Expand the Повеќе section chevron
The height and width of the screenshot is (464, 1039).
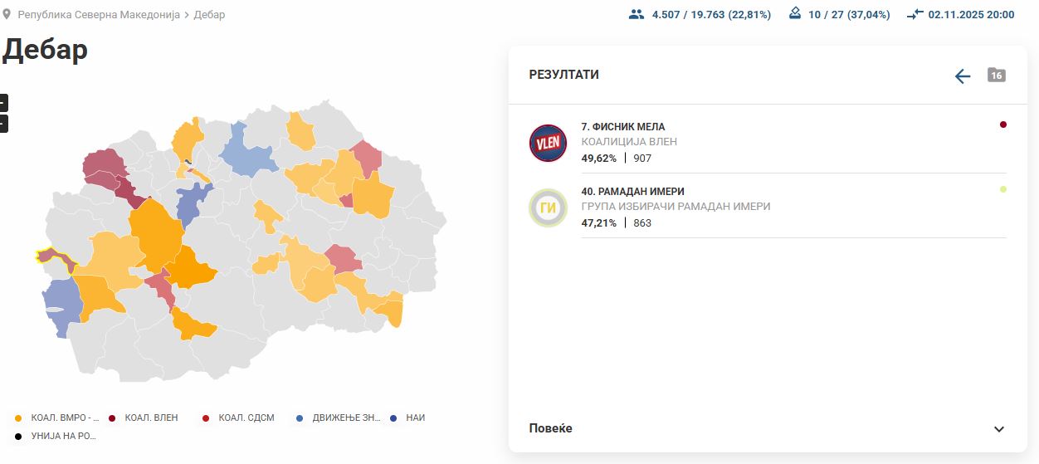pos(999,429)
